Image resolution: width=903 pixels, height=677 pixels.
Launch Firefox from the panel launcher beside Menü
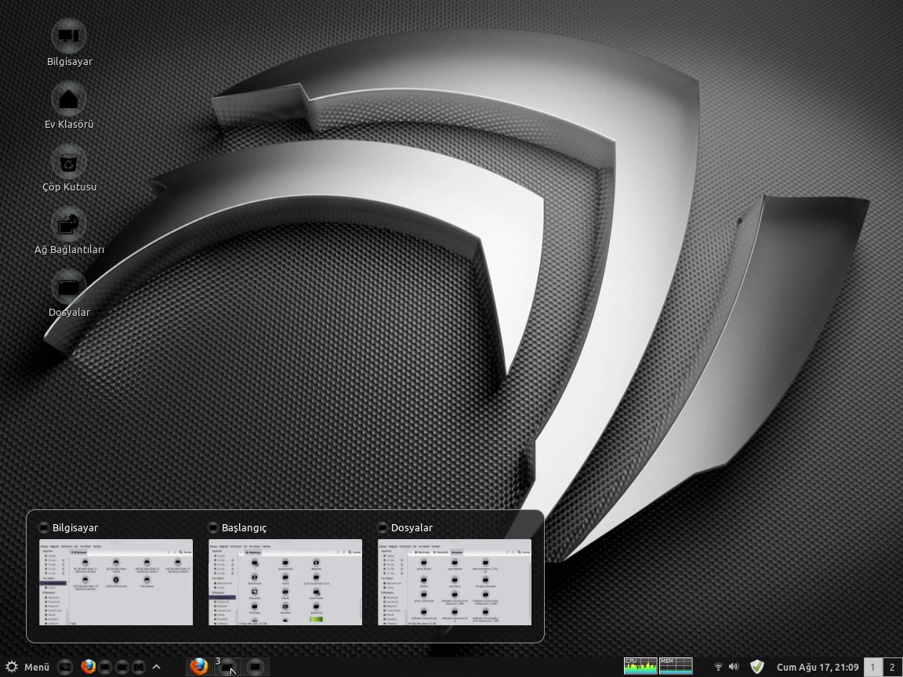88,667
